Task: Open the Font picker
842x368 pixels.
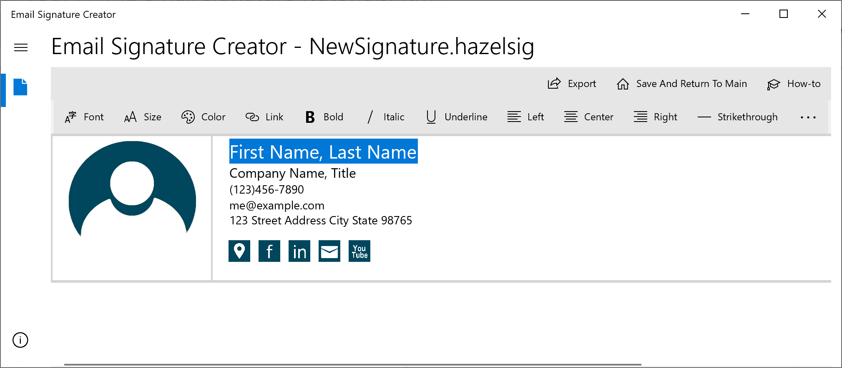Action: (84, 117)
